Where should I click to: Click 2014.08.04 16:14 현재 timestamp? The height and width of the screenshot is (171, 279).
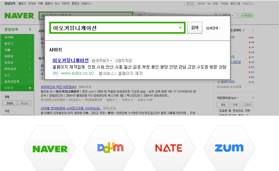pos(229,87)
